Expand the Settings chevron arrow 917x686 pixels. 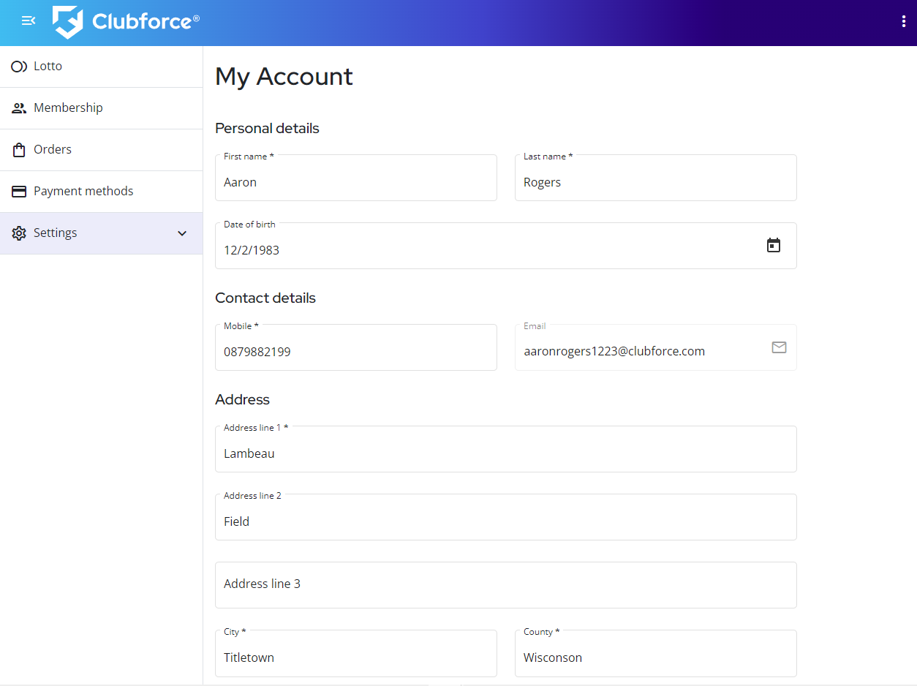pos(182,233)
